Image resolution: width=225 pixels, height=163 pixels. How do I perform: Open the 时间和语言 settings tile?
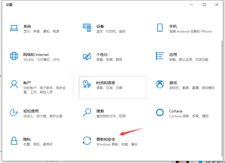(x=112, y=87)
